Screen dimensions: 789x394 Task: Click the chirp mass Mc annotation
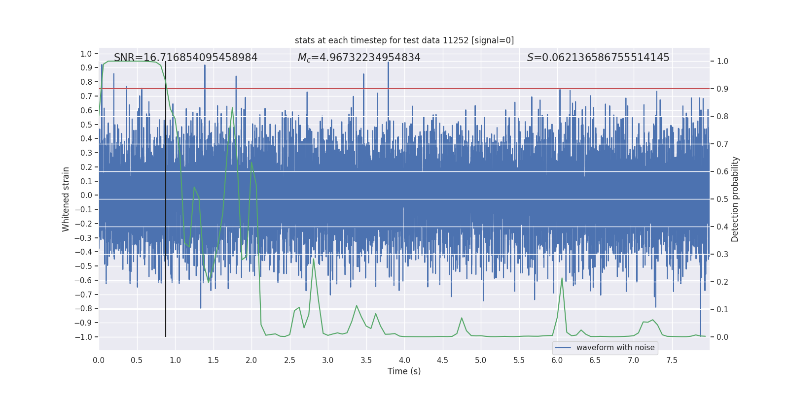click(x=359, y=58)
